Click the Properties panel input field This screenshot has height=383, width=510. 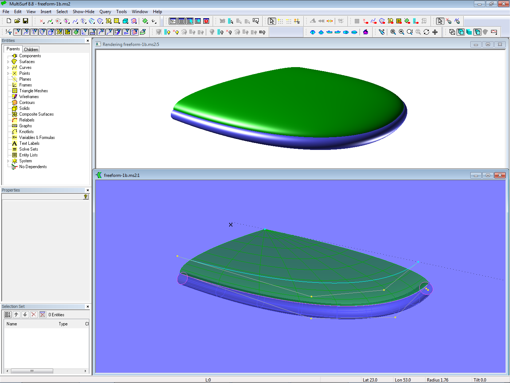point(42,197)
